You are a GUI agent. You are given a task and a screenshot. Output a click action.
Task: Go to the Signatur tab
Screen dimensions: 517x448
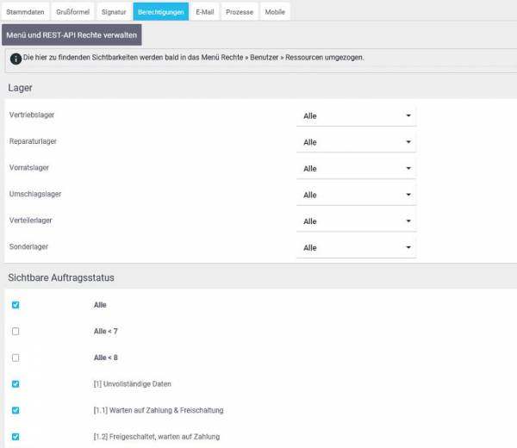[x=113, y=12]
